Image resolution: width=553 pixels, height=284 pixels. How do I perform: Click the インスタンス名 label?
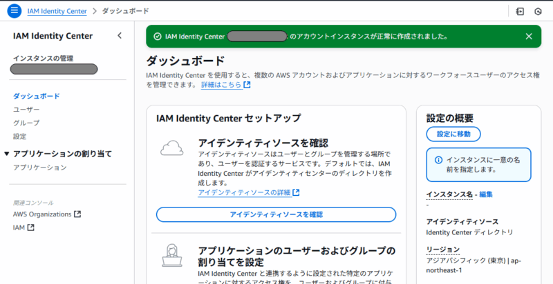pyautogui.click(x=449, y=194)
